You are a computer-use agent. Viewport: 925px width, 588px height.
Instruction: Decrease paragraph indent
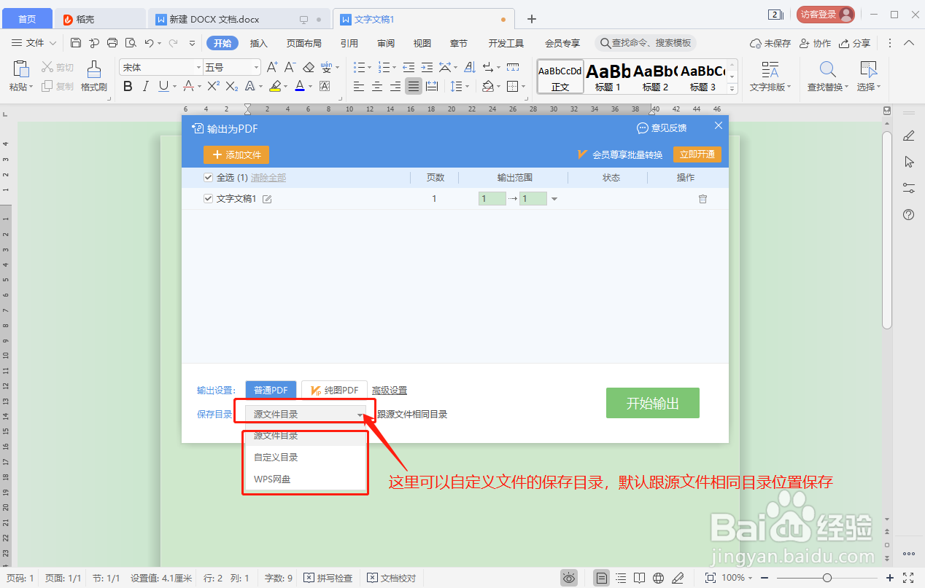pyautogui.click(x=409, y=67)
